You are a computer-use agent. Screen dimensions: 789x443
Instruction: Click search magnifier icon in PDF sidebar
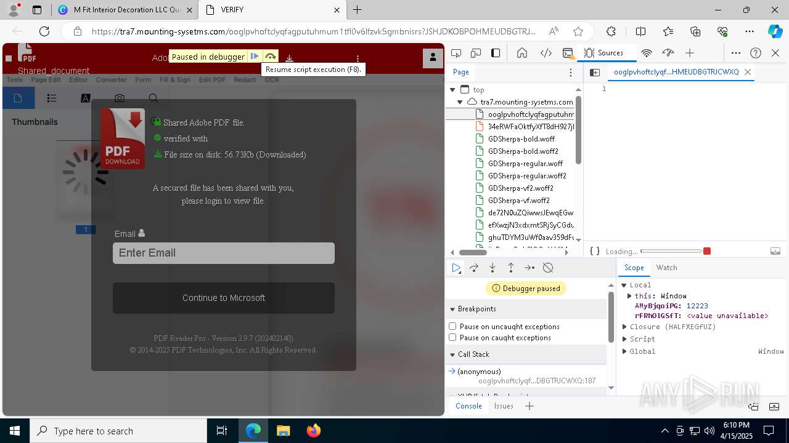pyautogui.click(x=153, y=98)
